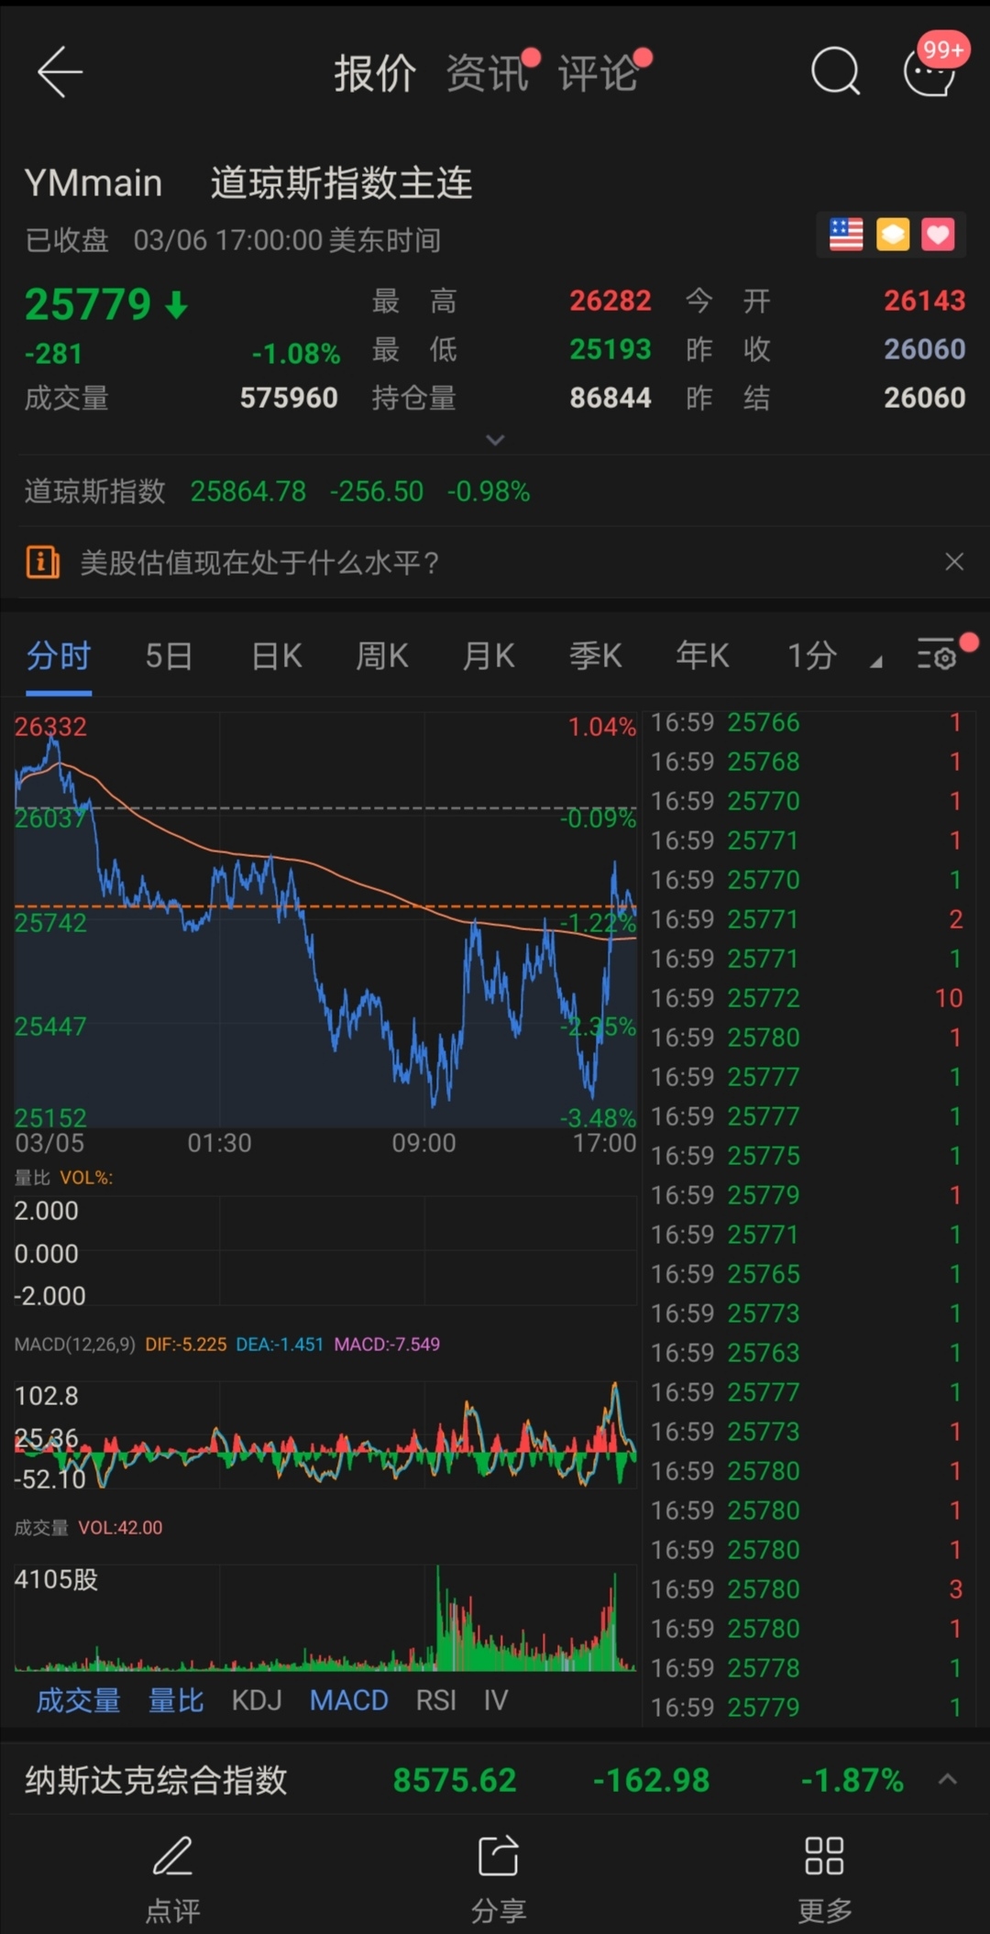Select the 月K chart tab
The image size is (990, 1934).
[489, 656]
